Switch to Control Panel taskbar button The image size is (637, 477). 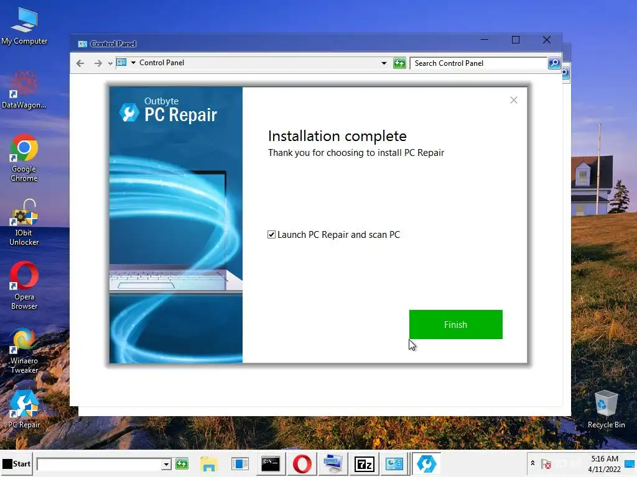(x=394, y=463)
